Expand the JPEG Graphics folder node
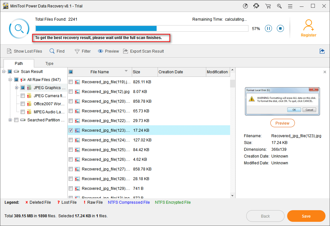The image size is (330, 226). pos(17,88)
